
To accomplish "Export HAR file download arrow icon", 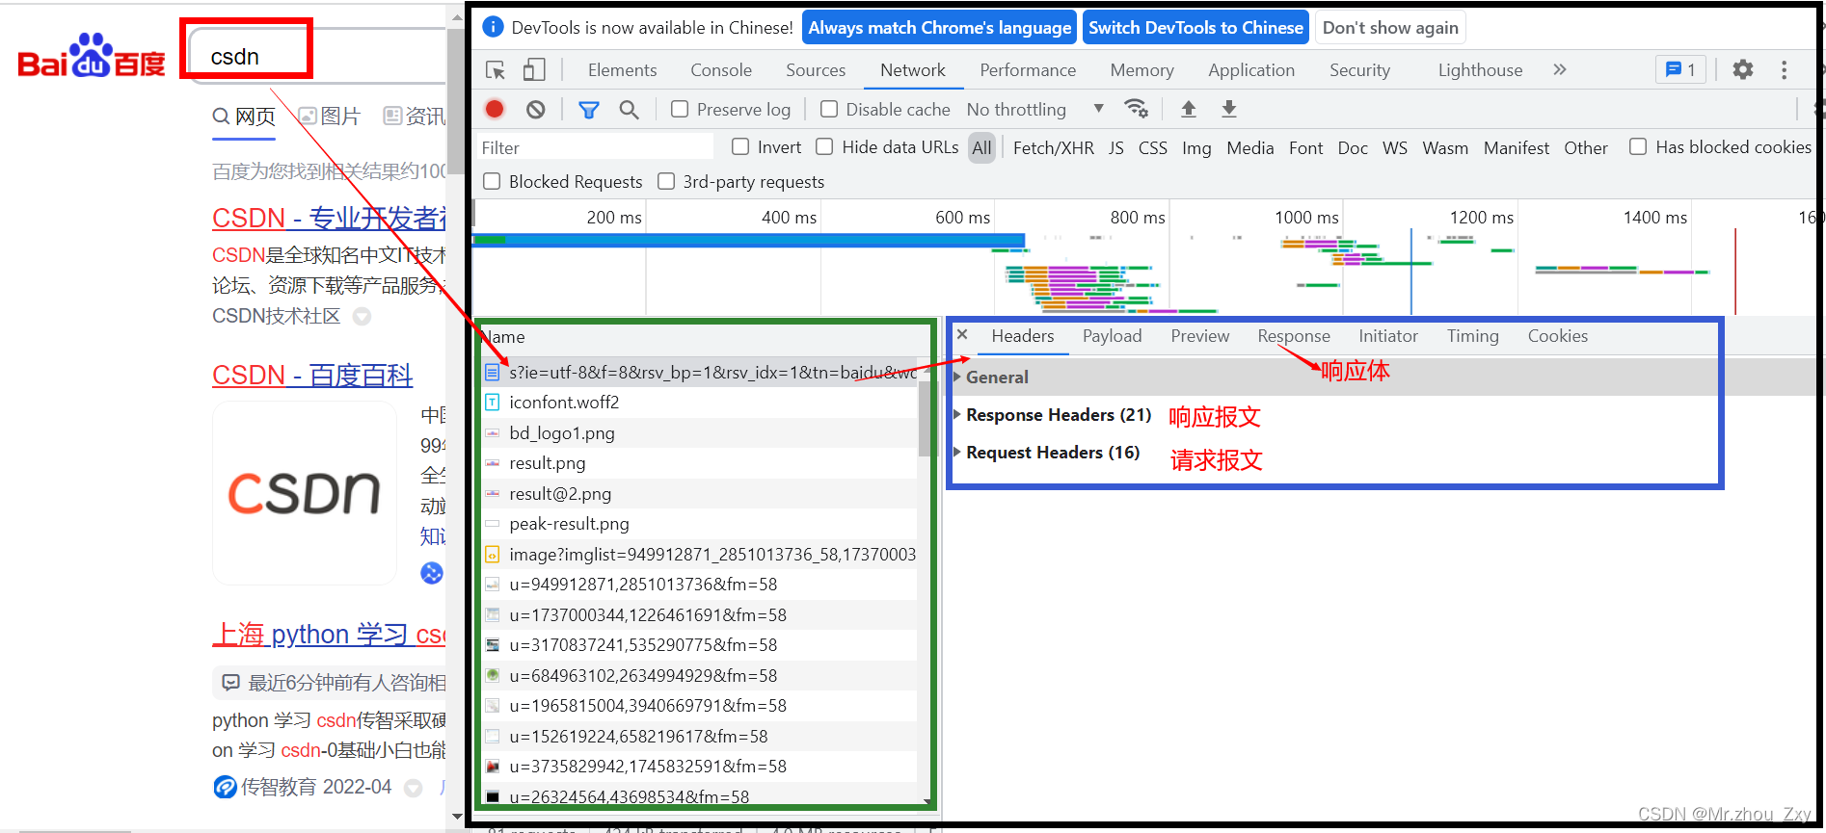I will point(1229,109).
